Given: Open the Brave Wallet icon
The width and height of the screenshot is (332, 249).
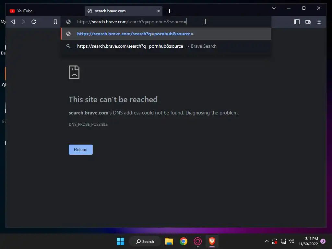Looking at the screenshot, I should (308, 22).
